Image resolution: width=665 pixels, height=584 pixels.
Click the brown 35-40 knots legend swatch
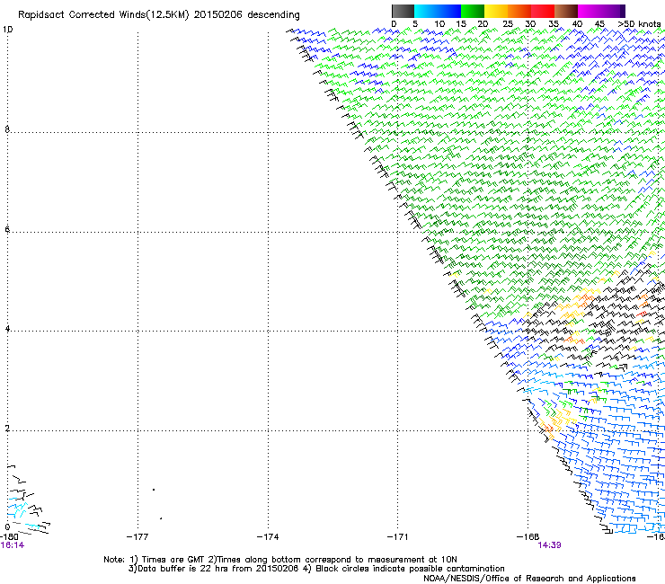point(566,11)
